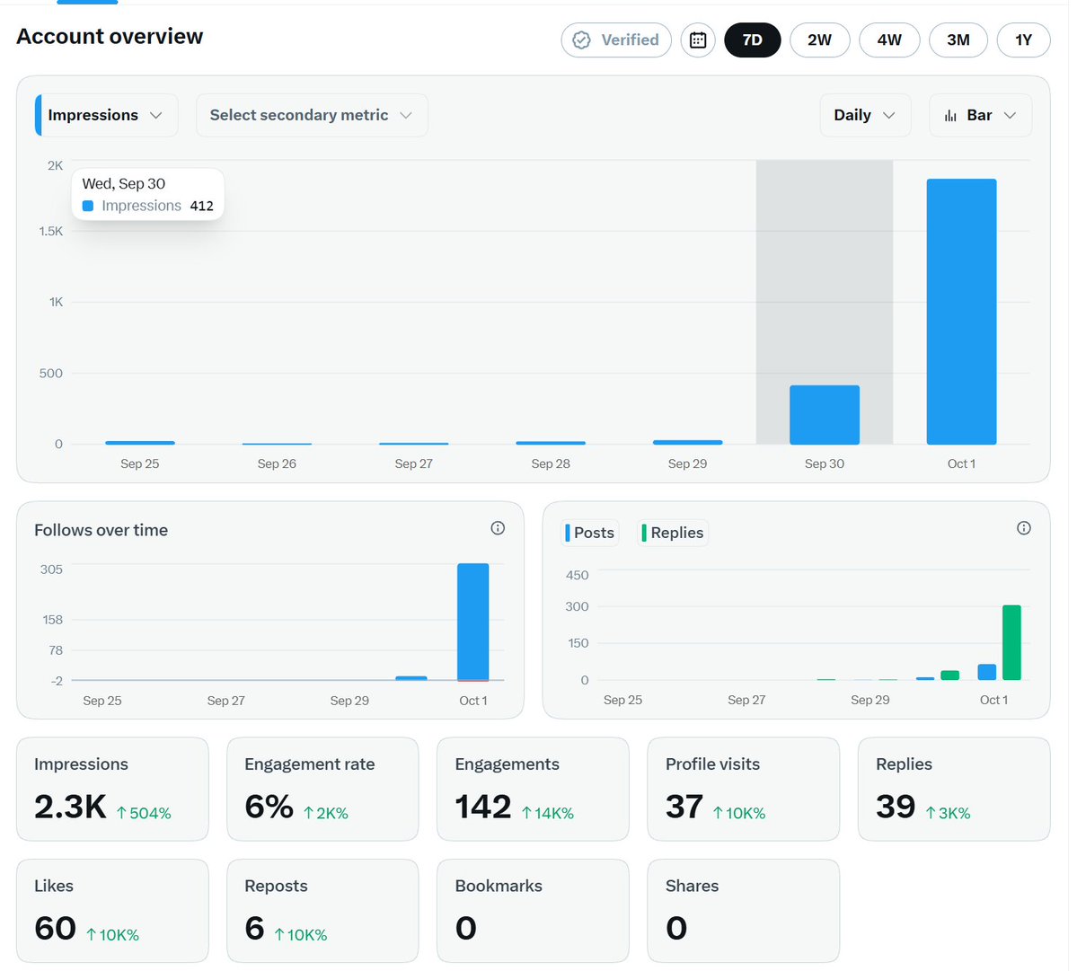Click the Reposts 6 stat card
This screenshot has height=971, width=1077.
[322, 911]
